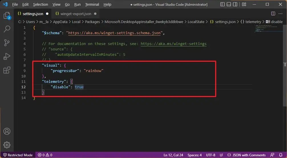
Task: Click the Restricted Mode shield indicator
Action: (x=18, y=155)
